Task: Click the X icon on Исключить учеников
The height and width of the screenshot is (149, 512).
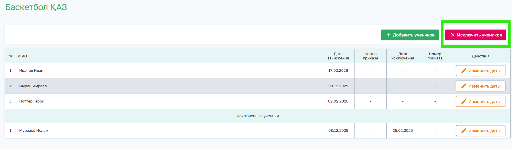Action: [453, 35]
